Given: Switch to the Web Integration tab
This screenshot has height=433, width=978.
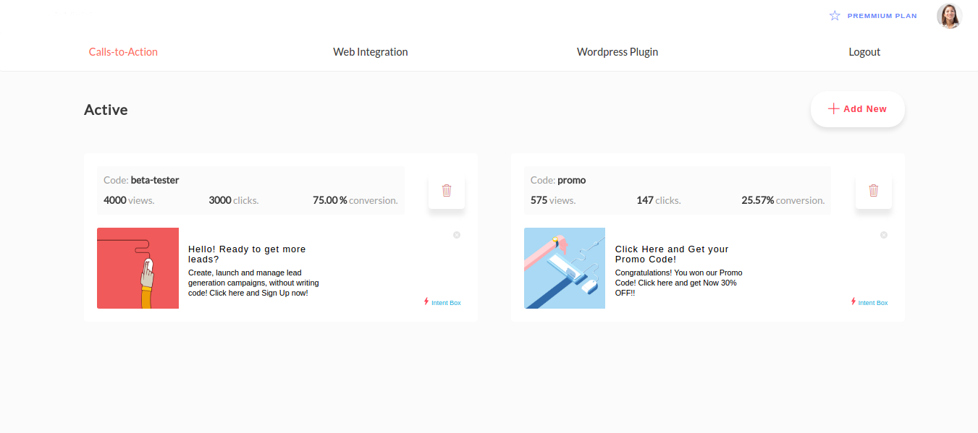Looking at the screenshot, I should [371, 52].
